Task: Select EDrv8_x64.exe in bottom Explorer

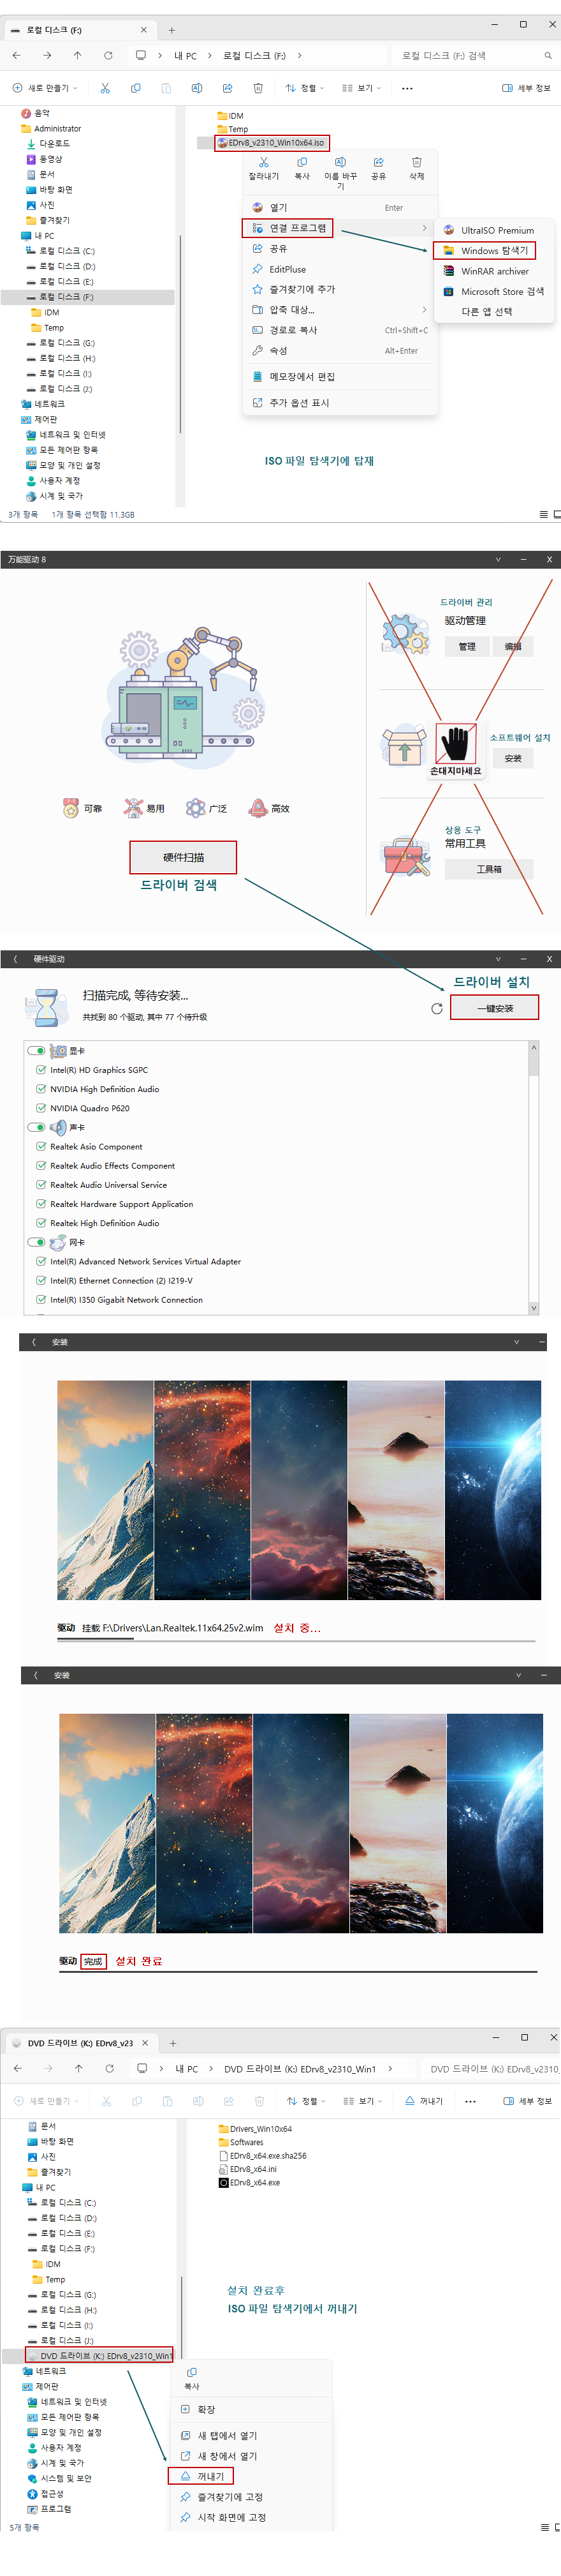Action: [249, 2183]
